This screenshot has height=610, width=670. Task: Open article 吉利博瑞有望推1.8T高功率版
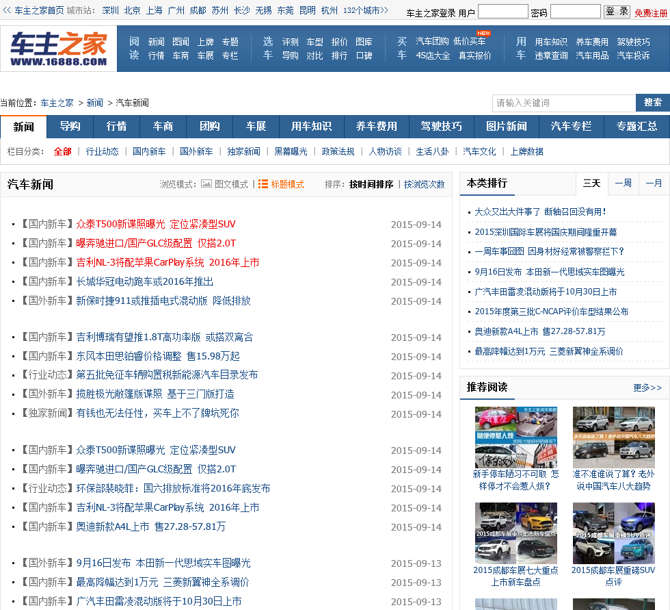pos(165,337)
